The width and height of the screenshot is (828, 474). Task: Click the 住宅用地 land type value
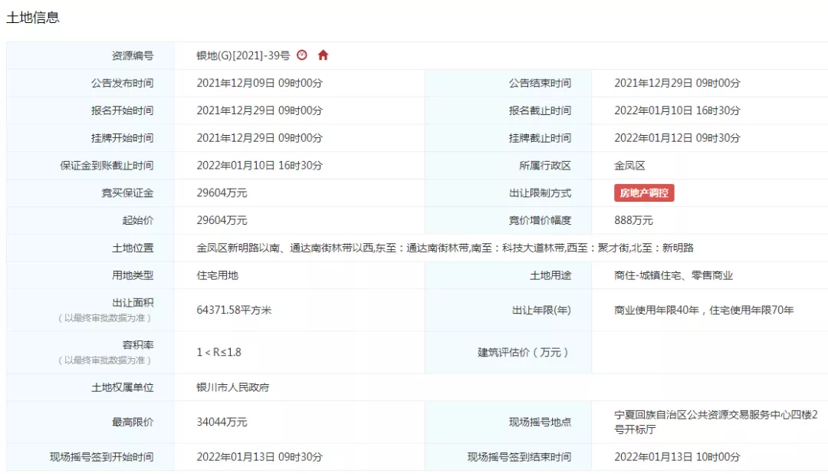coord(218,275)
